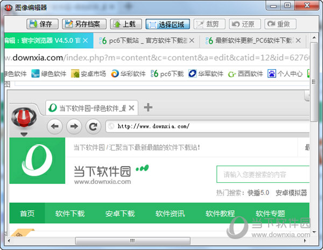
Task: Click the vertical scrollbar up arrow
Action: pyautogui.click(x=314, y=38)
